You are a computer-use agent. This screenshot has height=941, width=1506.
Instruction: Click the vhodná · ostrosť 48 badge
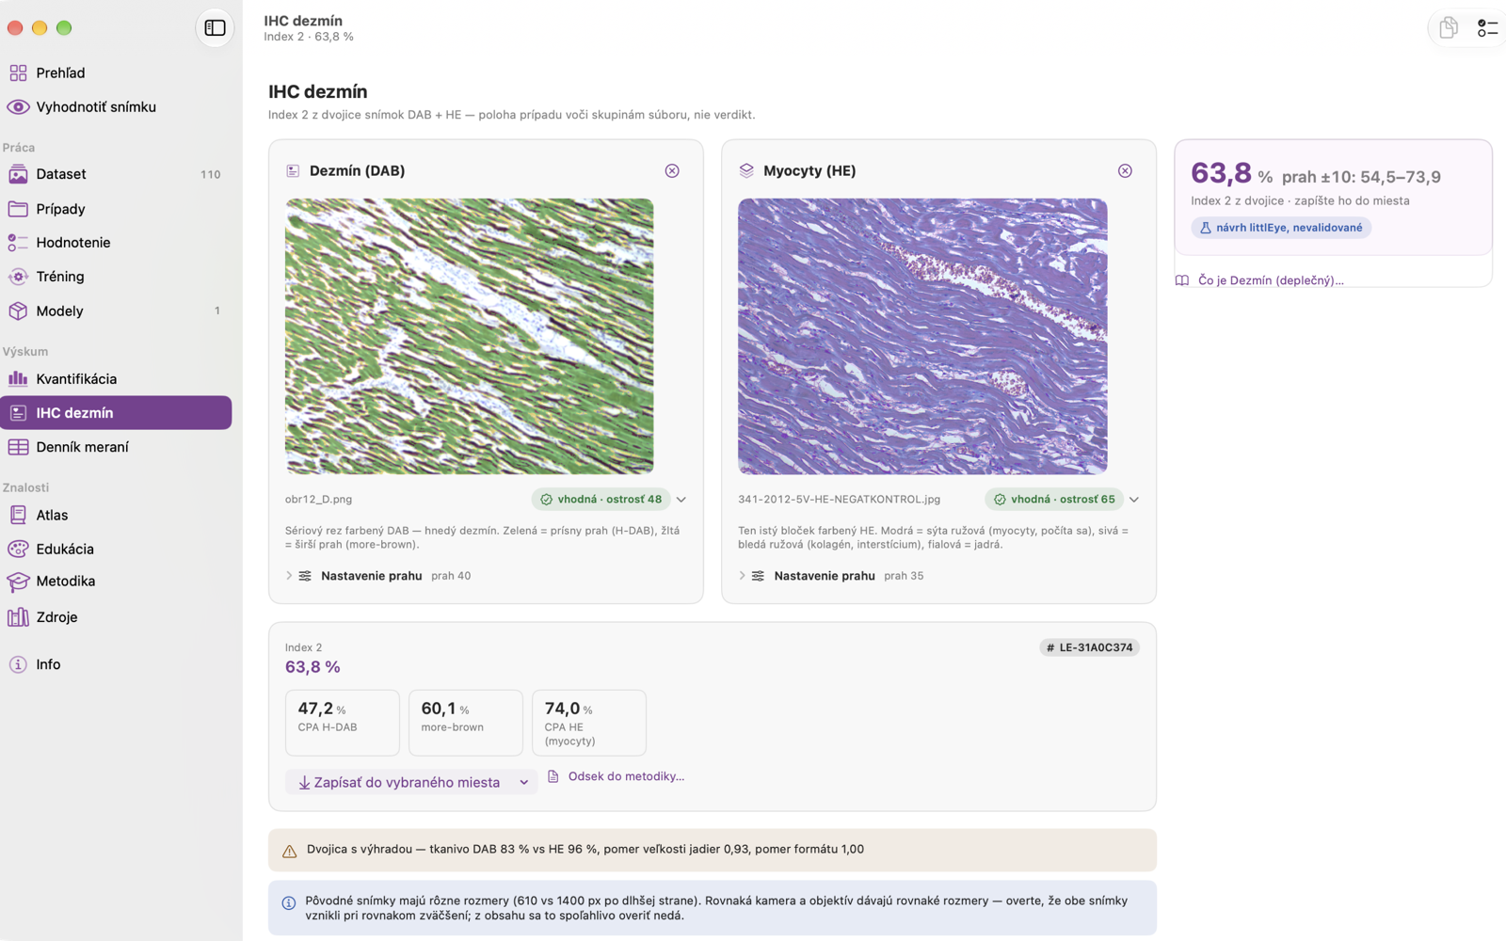601,500
